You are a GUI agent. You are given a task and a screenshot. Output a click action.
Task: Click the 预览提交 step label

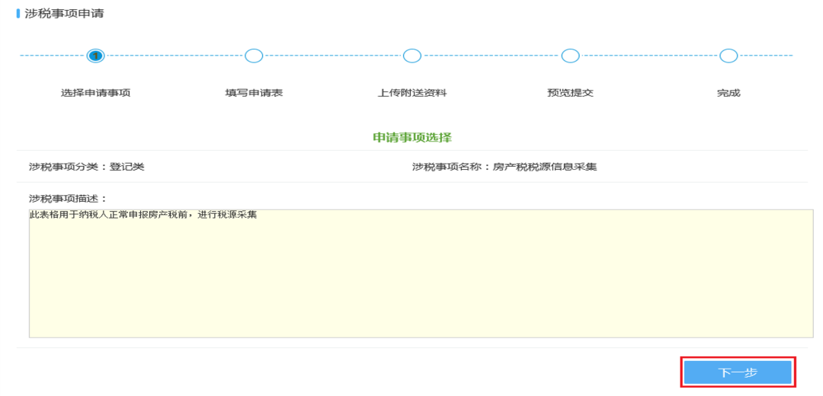pyautogui.click(x=570, y=94)
